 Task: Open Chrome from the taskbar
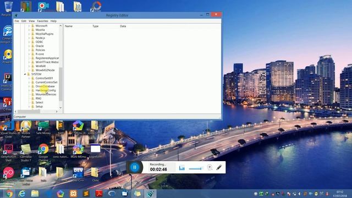pyautogui.click(x=9, y=194)
